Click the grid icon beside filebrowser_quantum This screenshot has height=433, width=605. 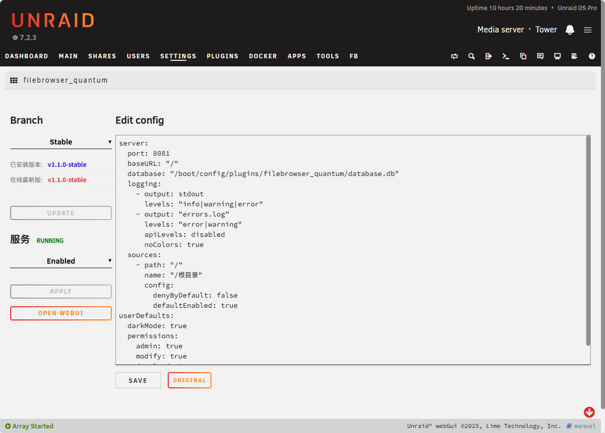[14, 80]
